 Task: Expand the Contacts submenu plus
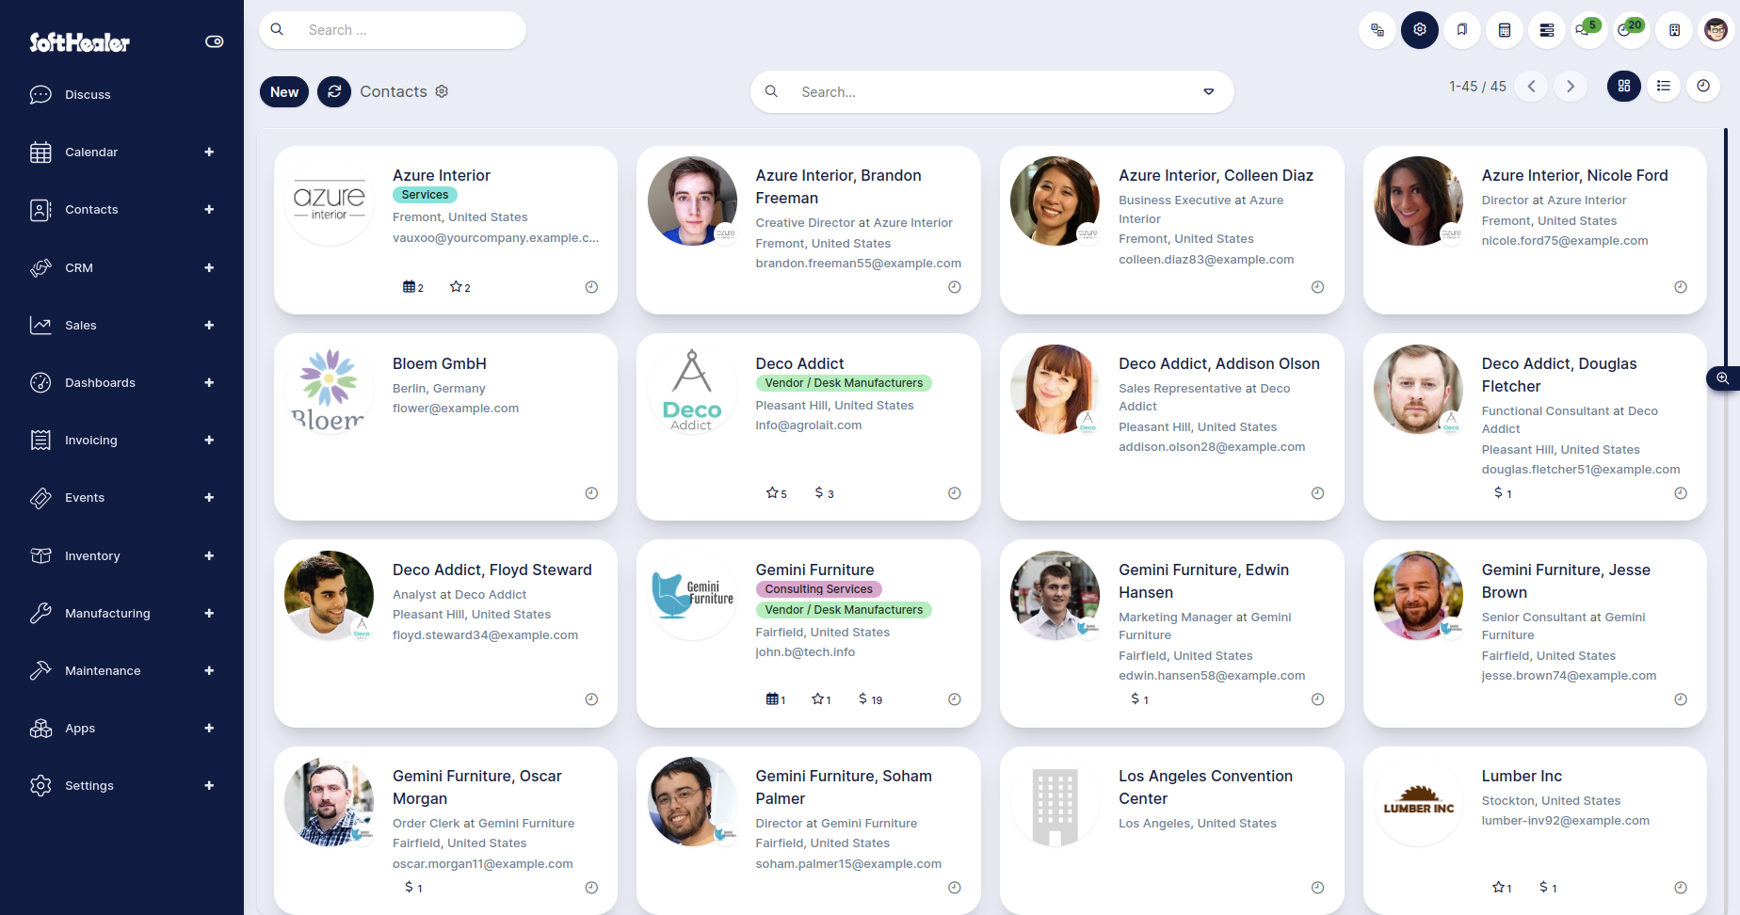[x=209, y=209]
